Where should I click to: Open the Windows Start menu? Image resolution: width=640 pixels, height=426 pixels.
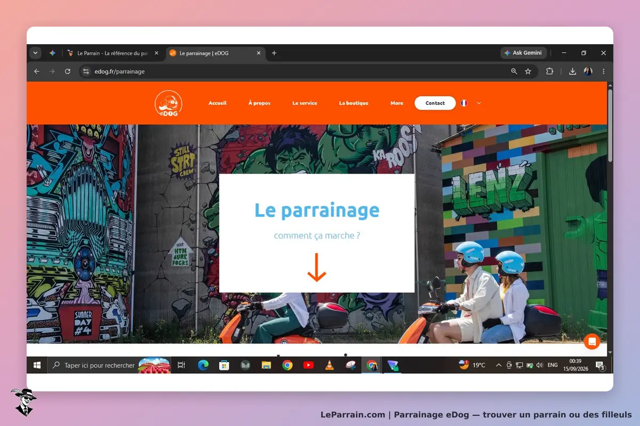(37, 365)
